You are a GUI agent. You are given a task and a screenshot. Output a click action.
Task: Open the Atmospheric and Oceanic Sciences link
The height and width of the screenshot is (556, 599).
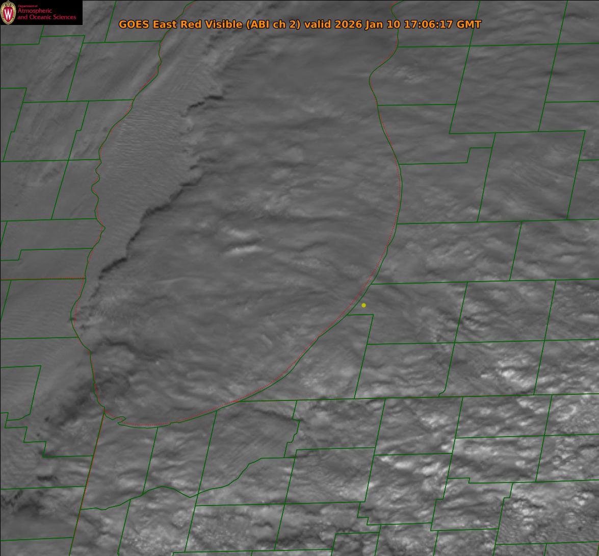pos(46,14)
